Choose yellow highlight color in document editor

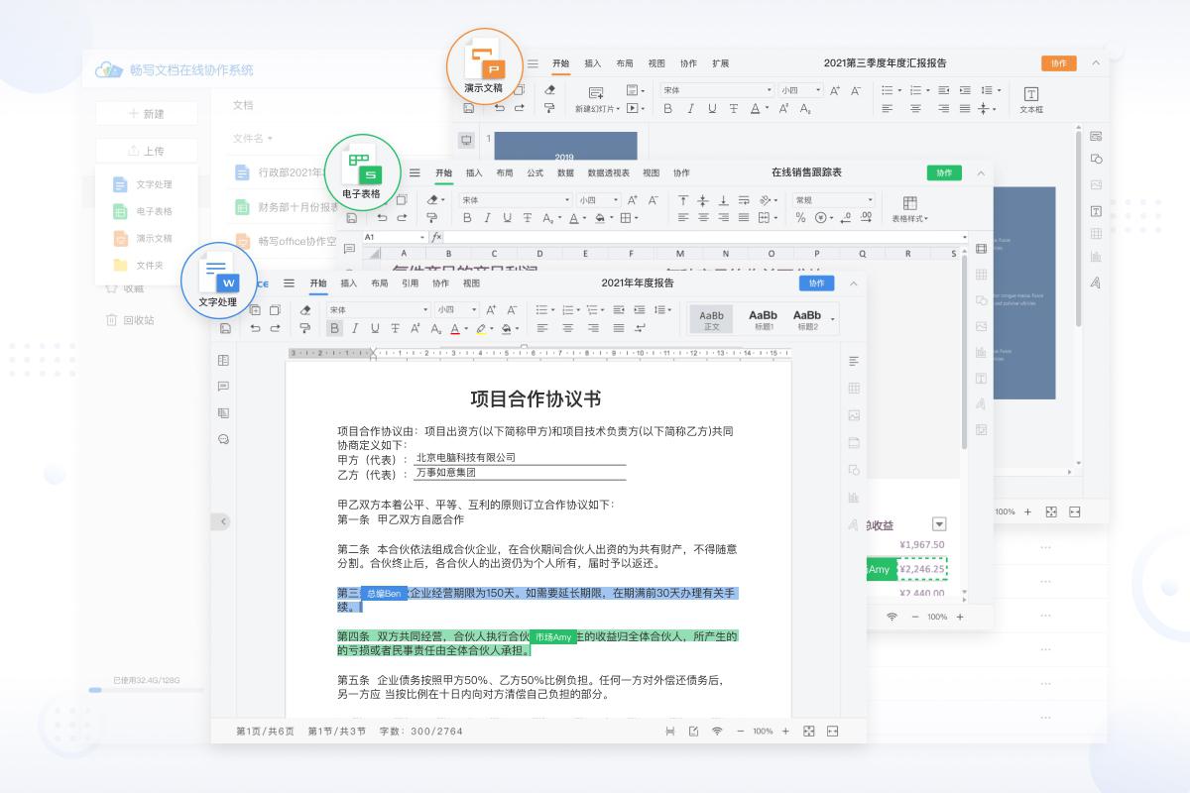tap(483, 328)
